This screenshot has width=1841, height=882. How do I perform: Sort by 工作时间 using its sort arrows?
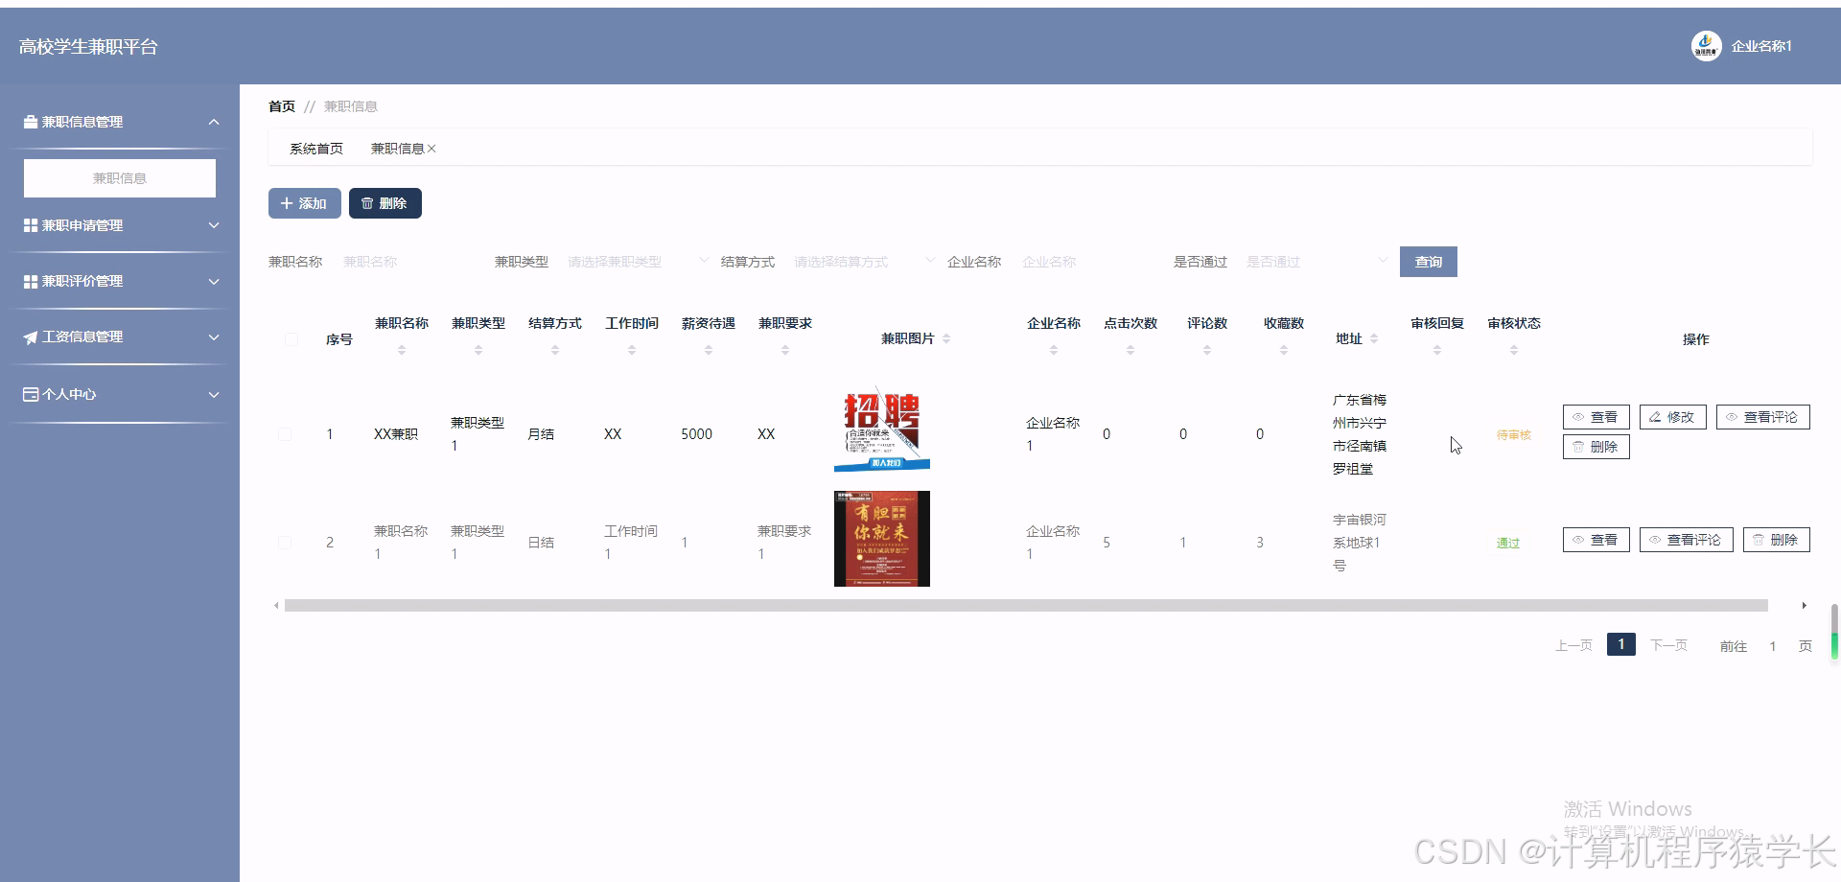[x=632, y=350]
